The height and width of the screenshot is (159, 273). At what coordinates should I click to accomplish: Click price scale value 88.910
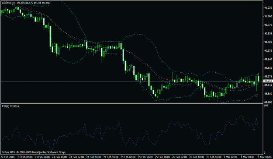point(268,94)
